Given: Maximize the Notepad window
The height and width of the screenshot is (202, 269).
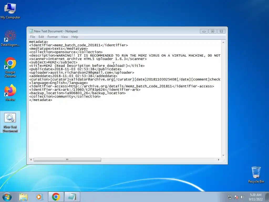Looking at the screenshot, I should (x=213, y=31).
